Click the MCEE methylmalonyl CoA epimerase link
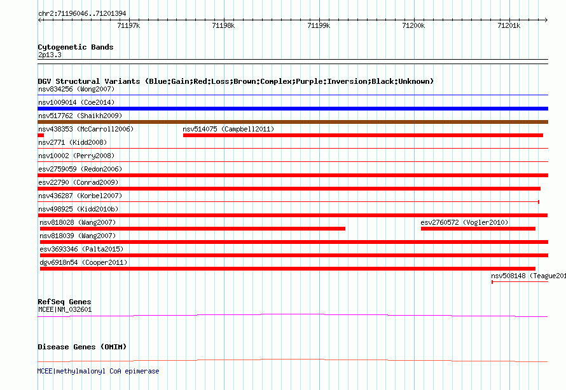 click(98, 371)
